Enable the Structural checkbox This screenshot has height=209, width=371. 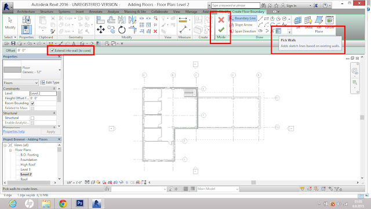point(32,118)
